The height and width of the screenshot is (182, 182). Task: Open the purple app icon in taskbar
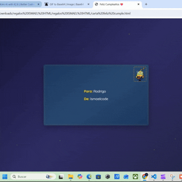(163, 177)
